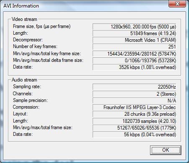Click the 'Frame size, fps (µs per frame)' label
189x163 pixels.
coord(41,26)
